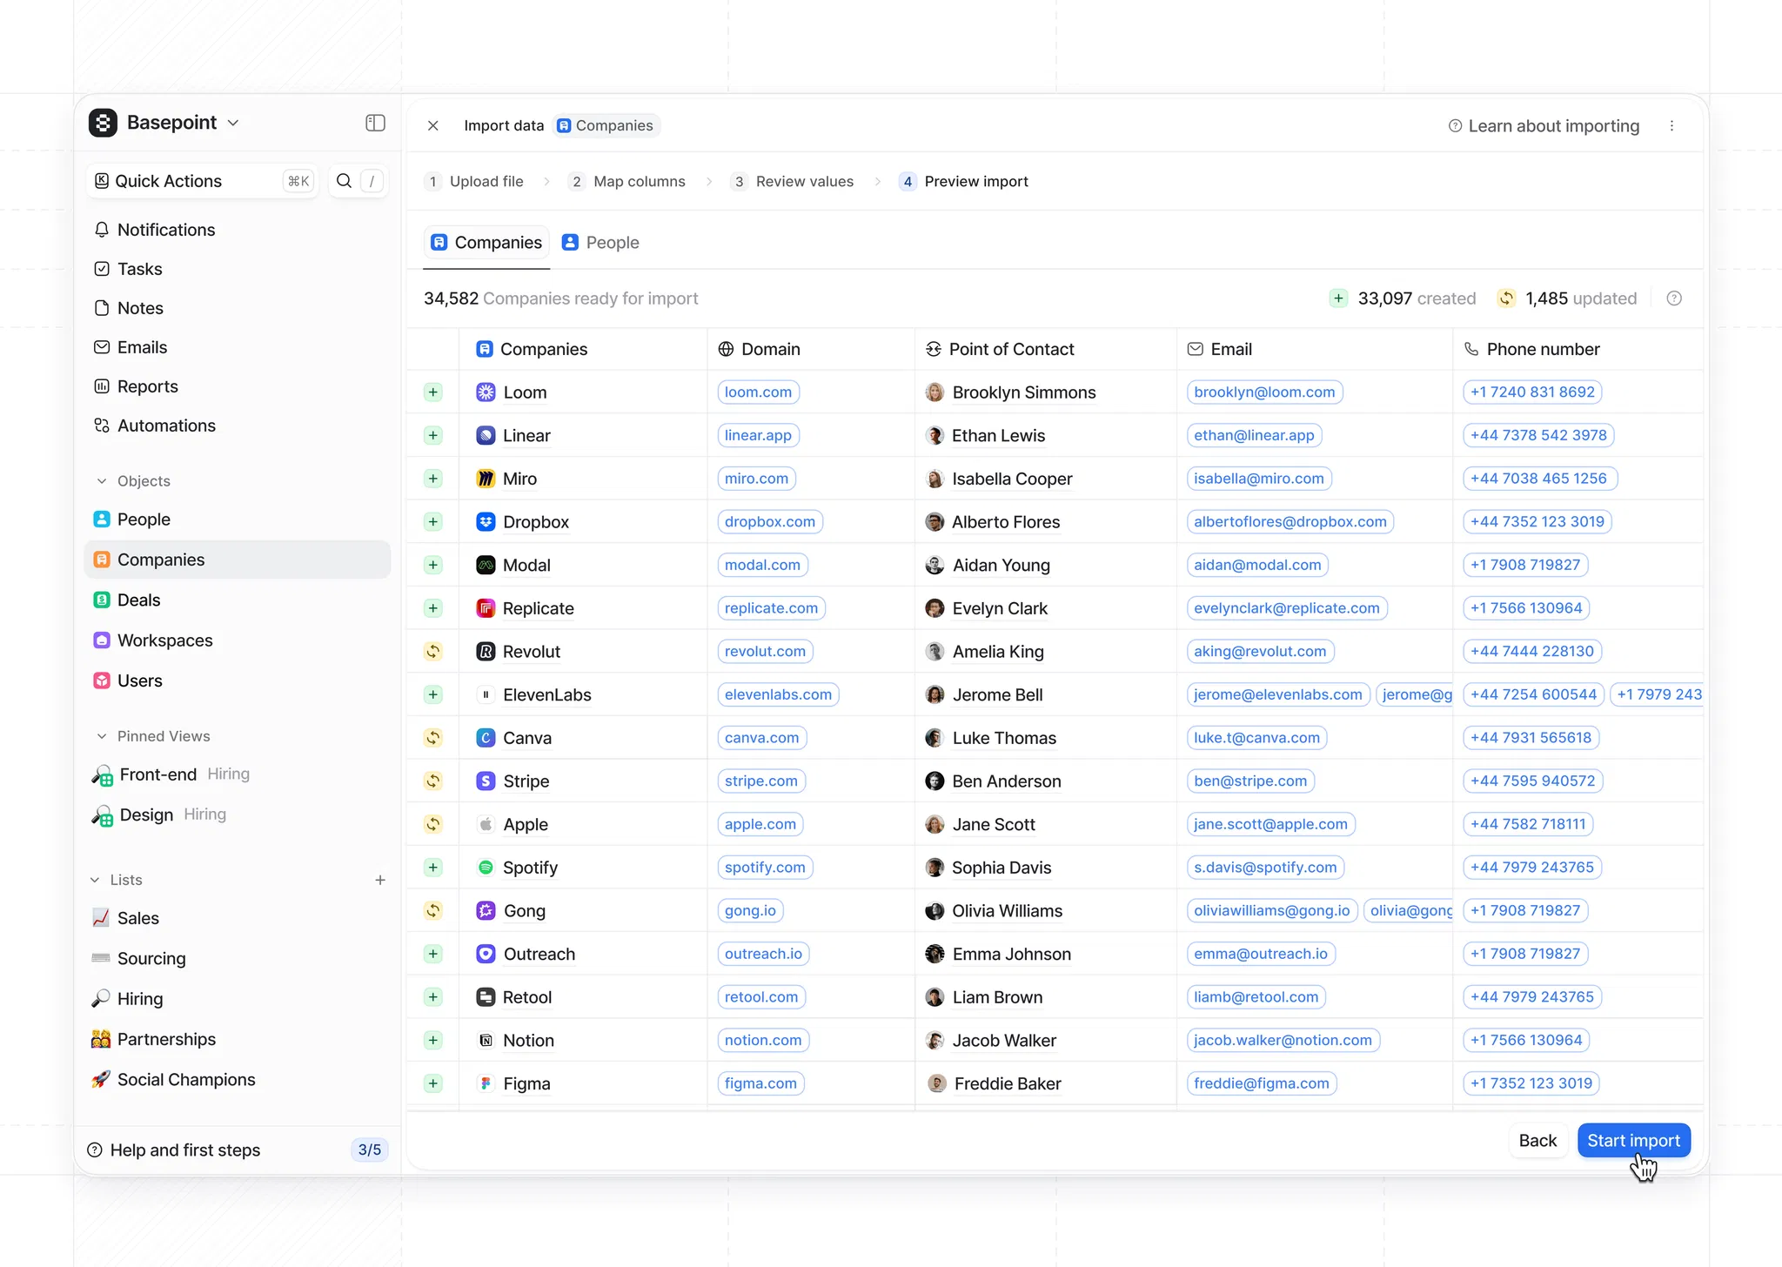Open the three-dot more options menu
The height and width of the screenshot is (1267, 1782).
click(x=1671, y=126)
